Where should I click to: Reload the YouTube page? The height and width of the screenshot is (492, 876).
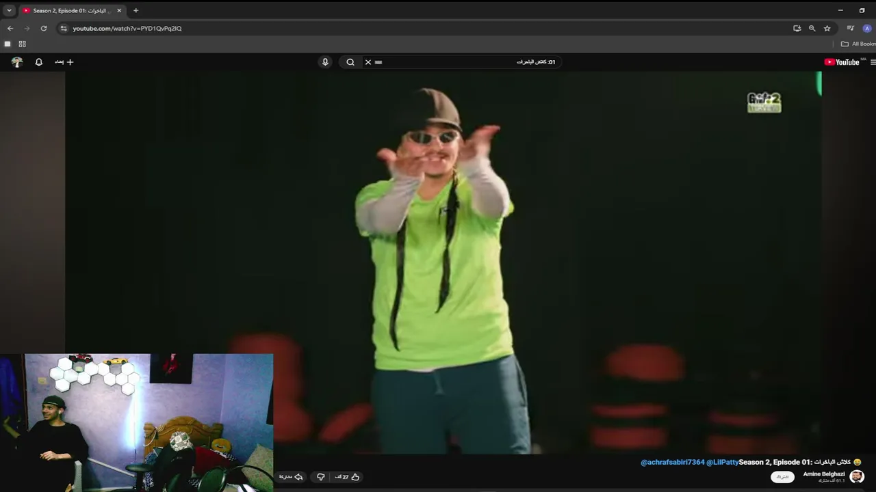pyautogui.click(x=44, y=28)
